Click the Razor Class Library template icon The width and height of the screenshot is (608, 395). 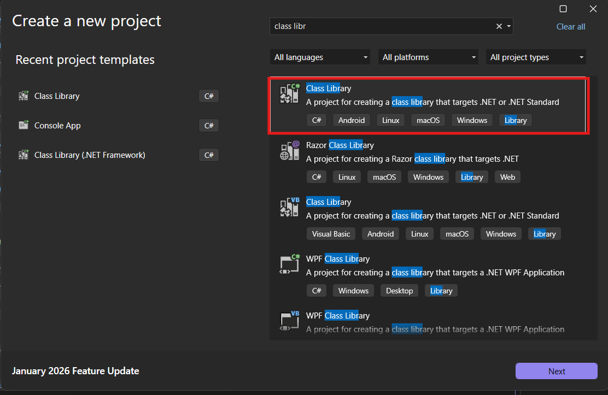290,150
